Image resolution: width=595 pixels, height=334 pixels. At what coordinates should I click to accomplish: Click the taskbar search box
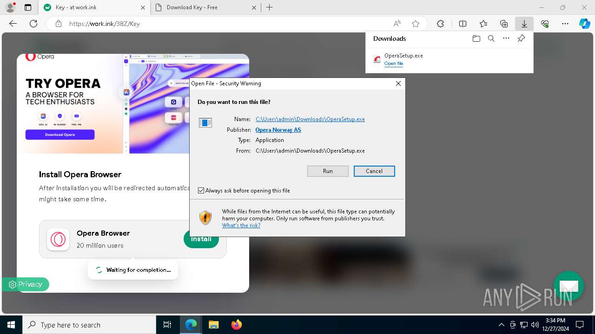tap(89, 325)
